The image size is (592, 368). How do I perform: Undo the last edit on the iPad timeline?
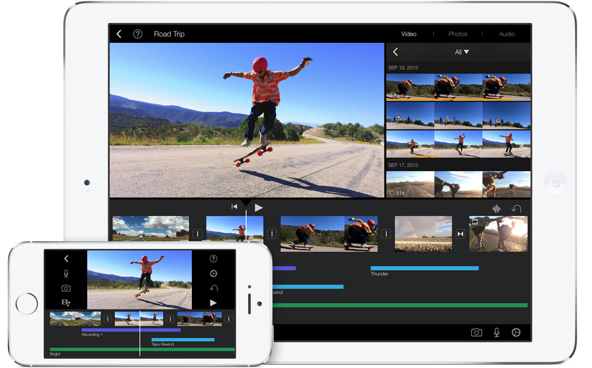[516, 209]
